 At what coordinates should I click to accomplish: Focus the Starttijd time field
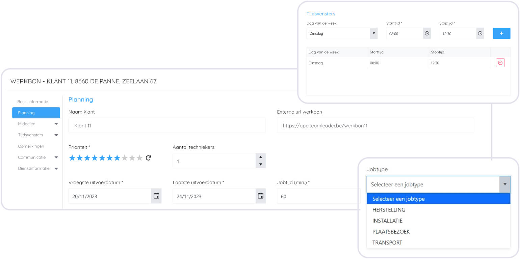[405, 33]
